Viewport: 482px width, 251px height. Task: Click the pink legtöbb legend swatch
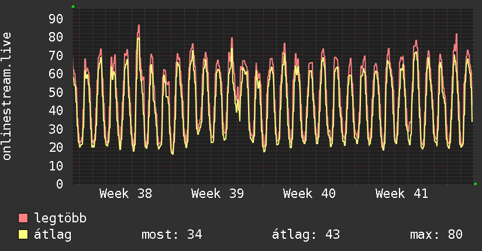pos(23,218)
